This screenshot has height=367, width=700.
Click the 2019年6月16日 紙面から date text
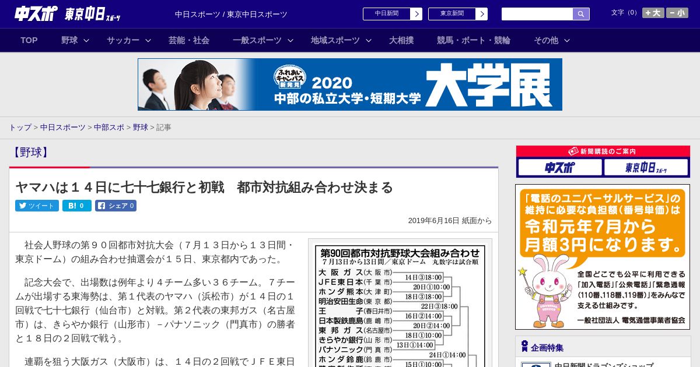(x=450, y=221)
